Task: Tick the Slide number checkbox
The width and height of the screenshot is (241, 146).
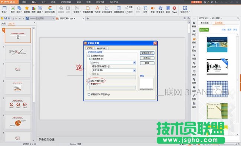Action: [x=89, y=81]
